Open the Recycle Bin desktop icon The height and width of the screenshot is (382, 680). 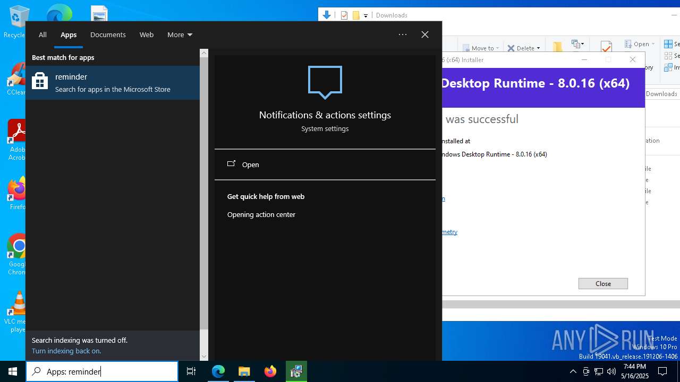click(19, 21)
